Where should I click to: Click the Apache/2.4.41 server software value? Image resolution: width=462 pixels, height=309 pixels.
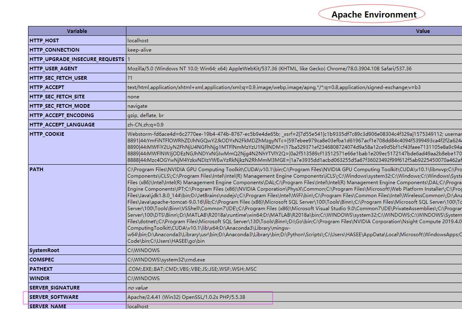pos(186,297)
